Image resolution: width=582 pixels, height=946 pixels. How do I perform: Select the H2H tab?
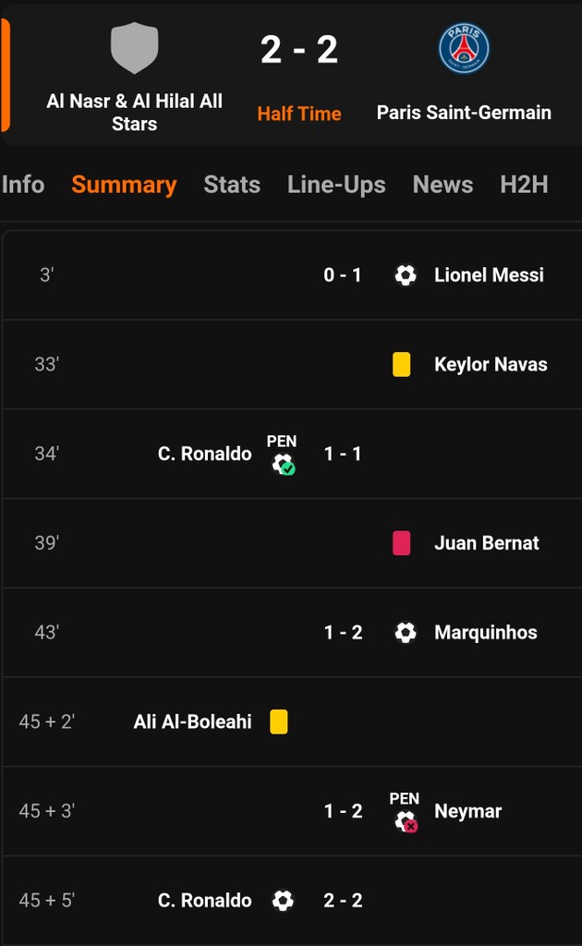(x=524, y=185)
